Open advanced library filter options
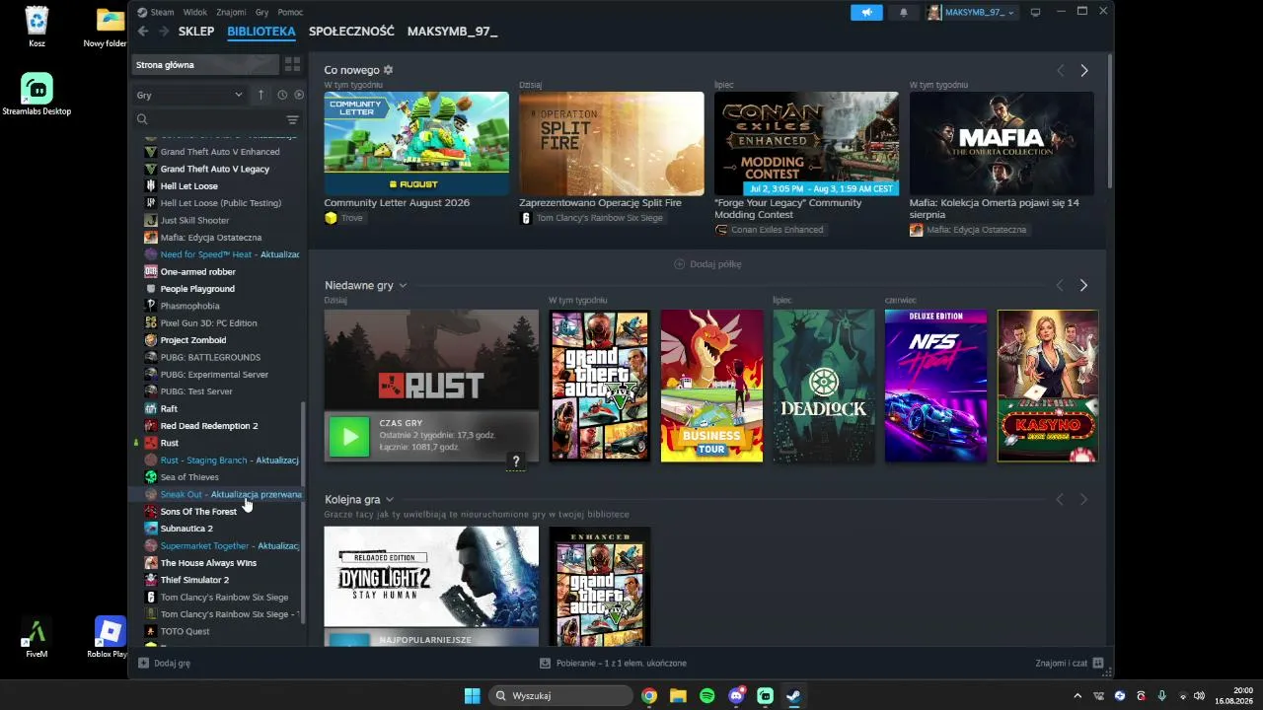 click(292, 119)
